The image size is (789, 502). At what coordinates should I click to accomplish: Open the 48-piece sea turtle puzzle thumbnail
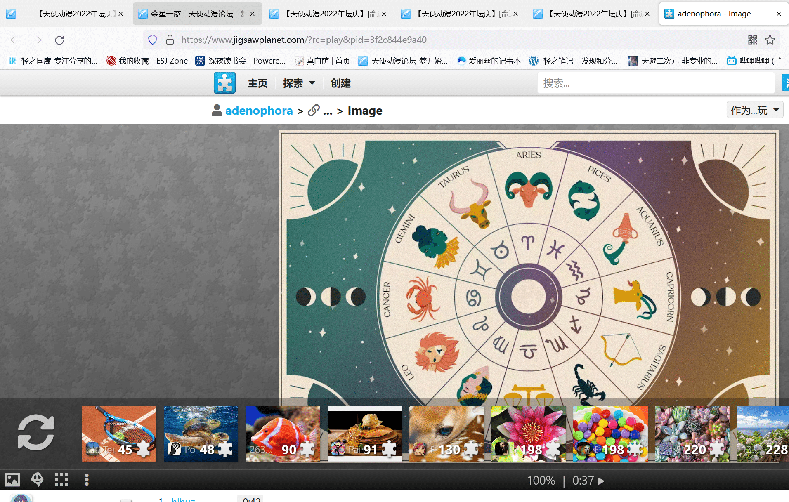coord(201,434)
